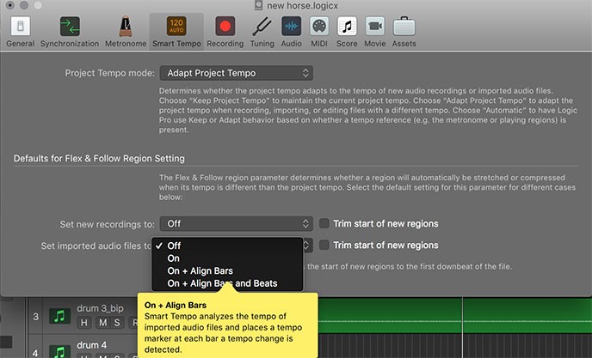
Task: Select the green audio region on track 3
Action: tap(455, 315)
